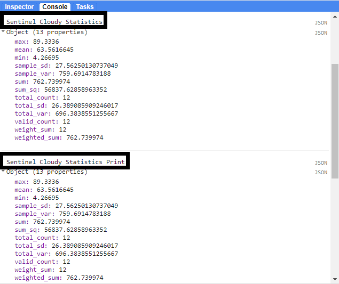Switch to the Inspector tab

pos(19,7)
